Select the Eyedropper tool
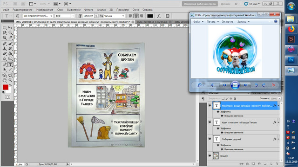298x167 pixels. (x=10, y=38)
